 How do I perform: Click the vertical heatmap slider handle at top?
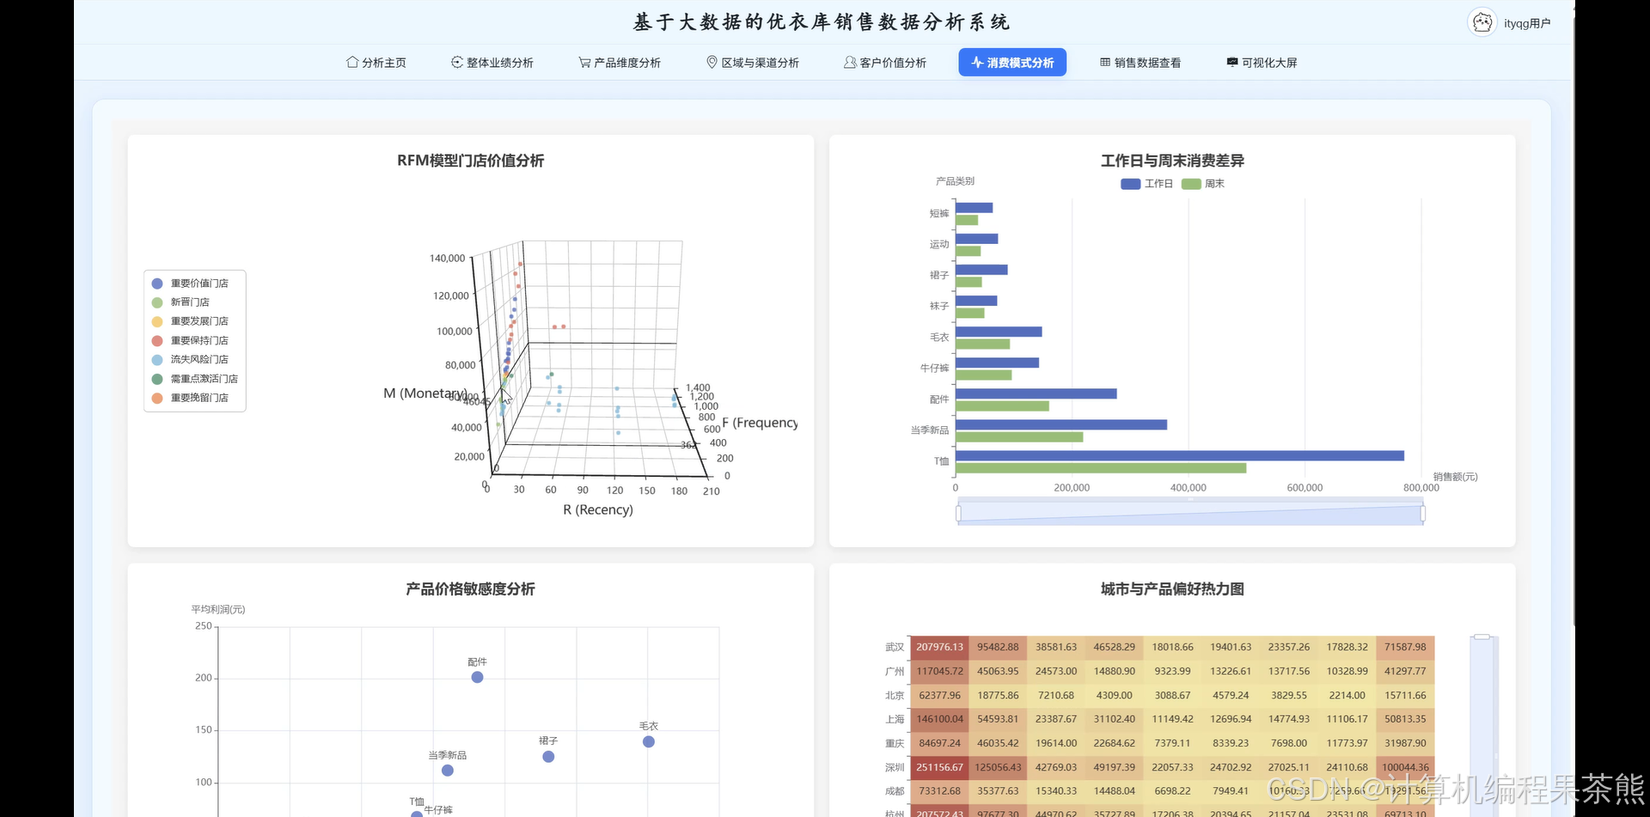tap(1482, 637)
